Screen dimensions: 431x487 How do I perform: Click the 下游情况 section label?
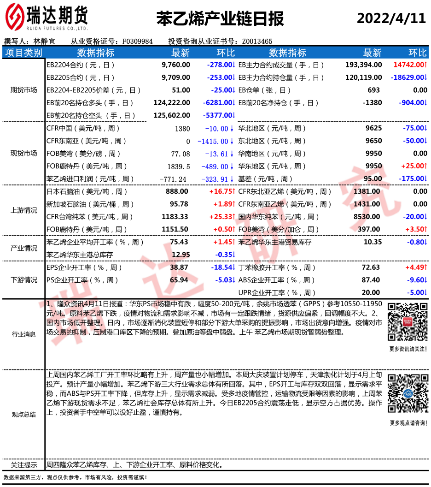(23, 279)
